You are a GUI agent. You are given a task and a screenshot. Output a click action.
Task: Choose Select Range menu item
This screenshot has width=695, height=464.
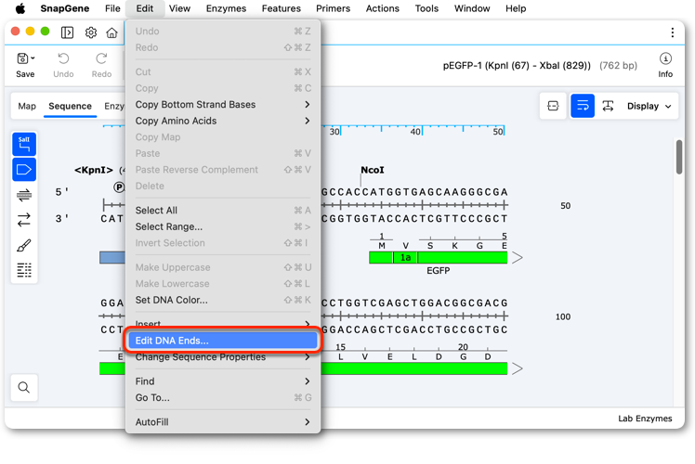click(x=222, y=226)
